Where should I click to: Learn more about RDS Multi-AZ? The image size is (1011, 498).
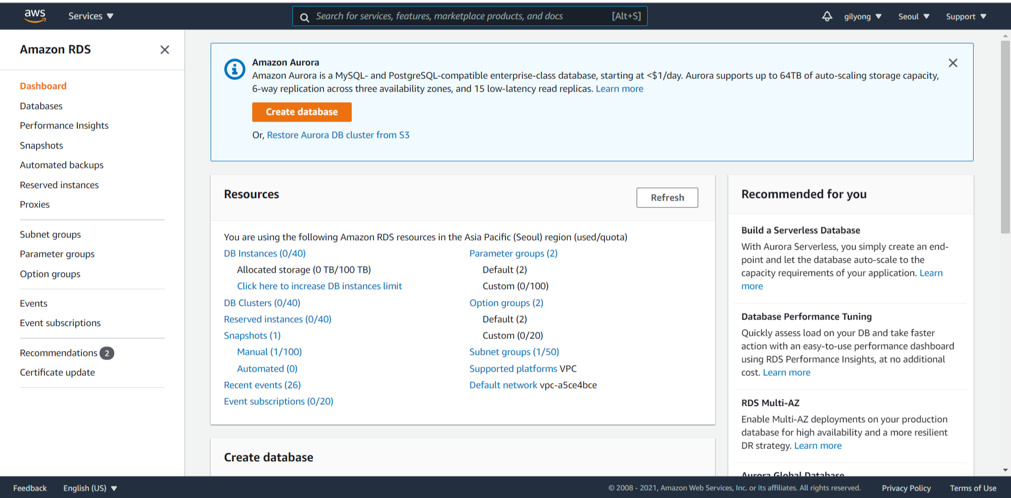818,445
